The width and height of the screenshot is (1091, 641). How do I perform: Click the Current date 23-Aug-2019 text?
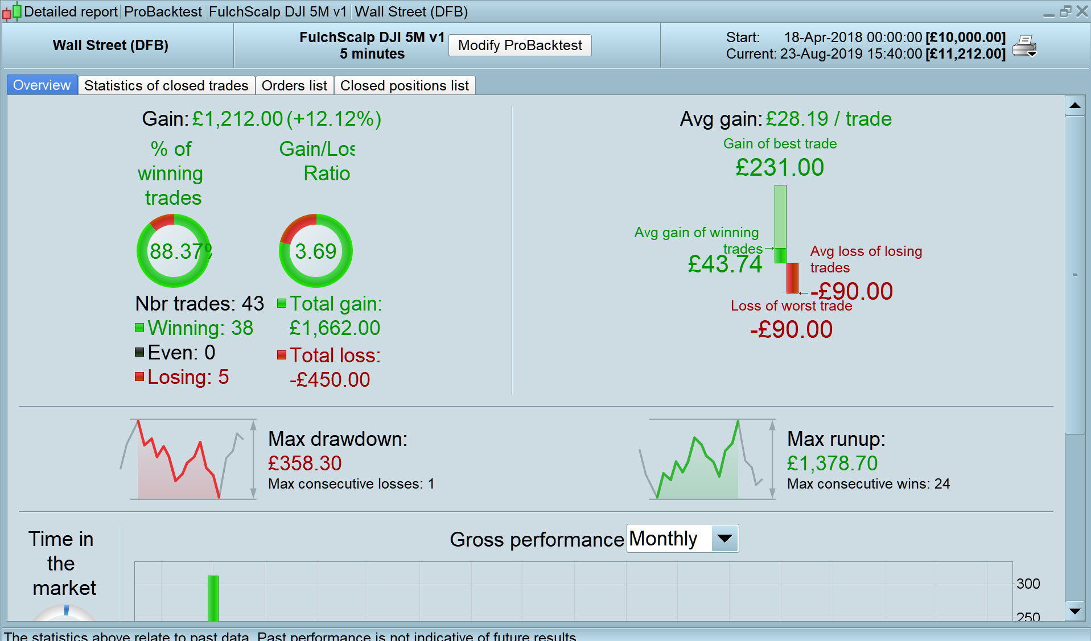click(x=851, y=54)
